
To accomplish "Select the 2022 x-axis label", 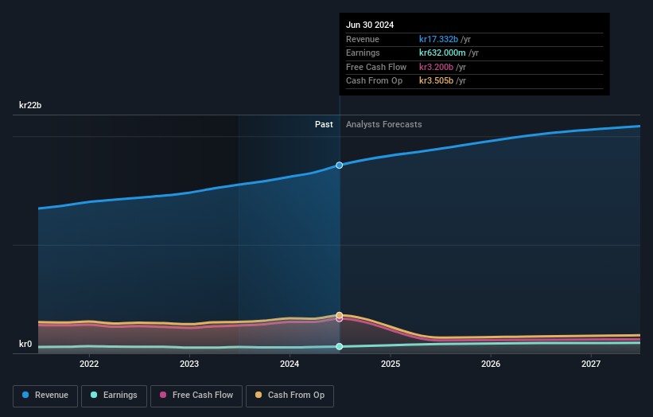I will coord(89,364).
